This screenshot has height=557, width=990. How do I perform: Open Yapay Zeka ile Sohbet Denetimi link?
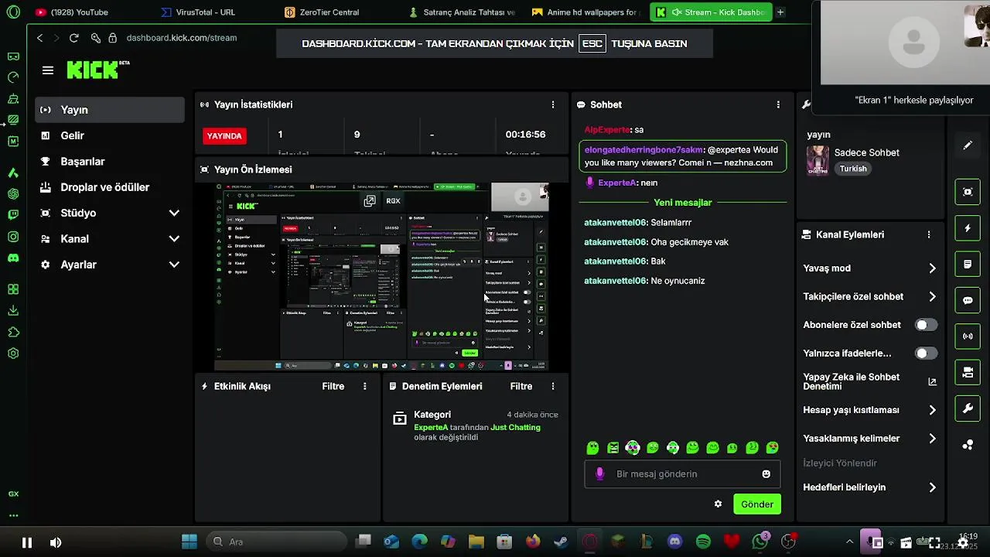(869, 381)
